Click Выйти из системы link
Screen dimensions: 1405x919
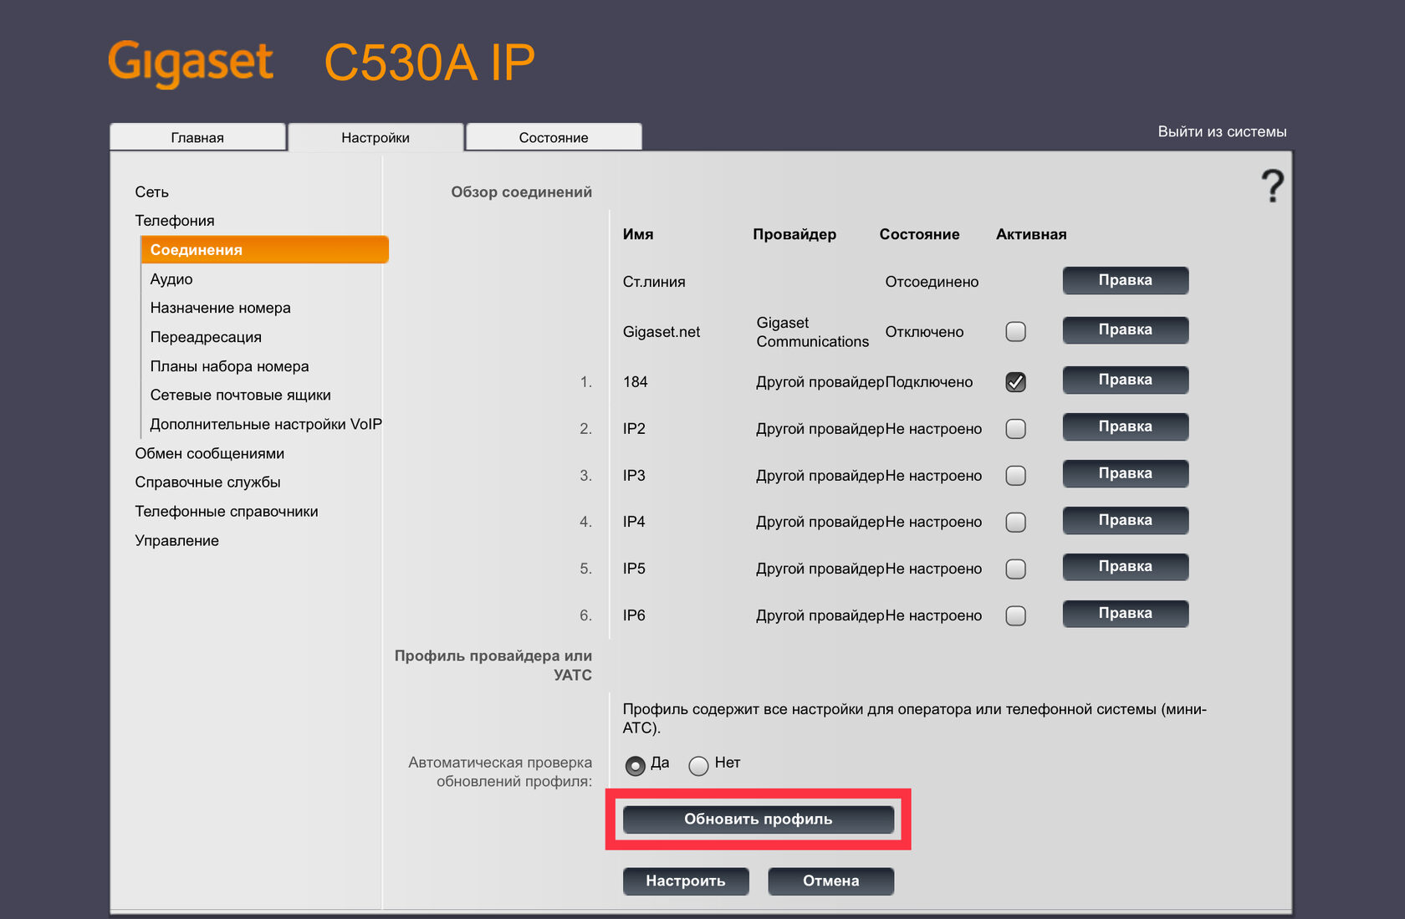(1222, 132)
